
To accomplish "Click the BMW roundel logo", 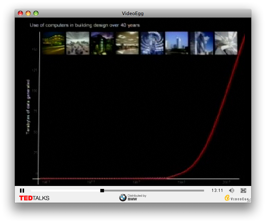I will (123, 198).
